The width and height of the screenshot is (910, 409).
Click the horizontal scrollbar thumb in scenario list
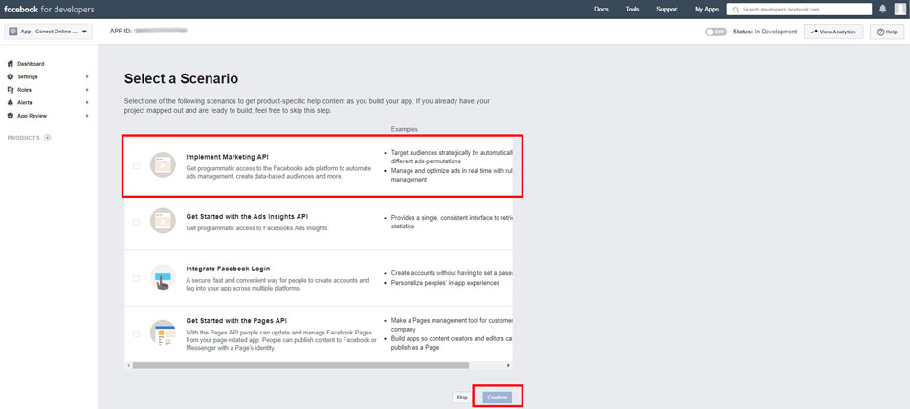[x=300, y=366]
